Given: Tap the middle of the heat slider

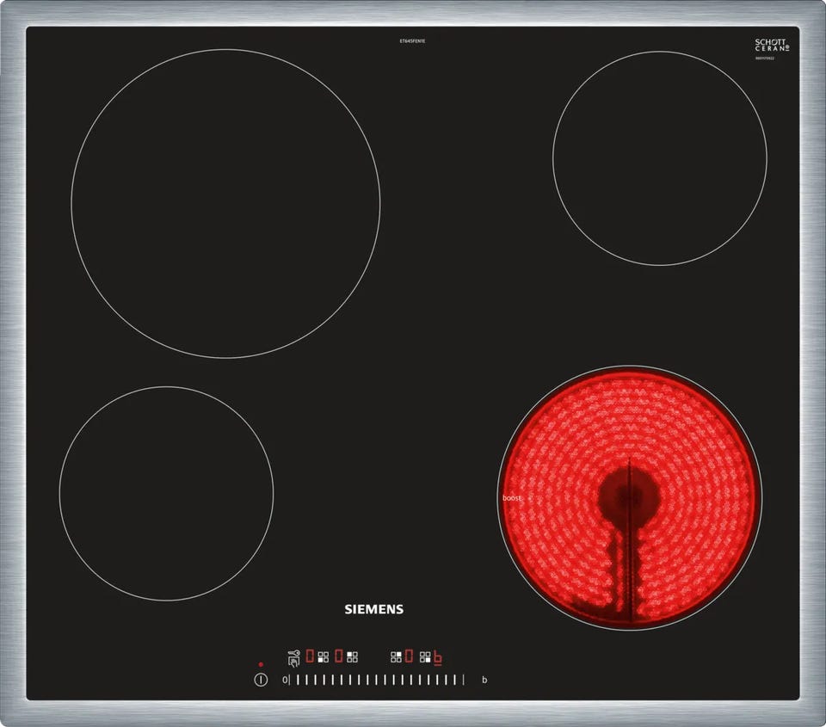Looking at the screenshot, I should 375,680.
